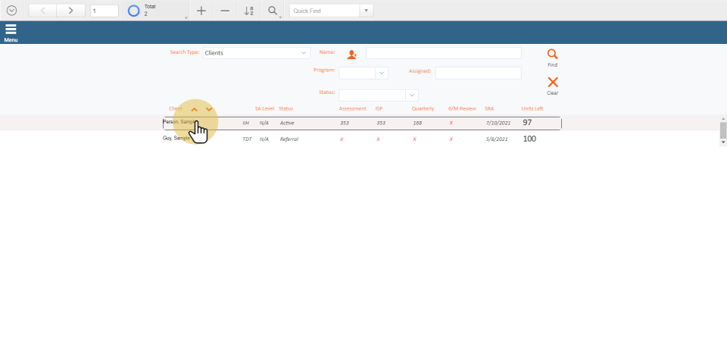Image resolution: width=727 pixels, height=356 pixels.
Task: Expand the Status dropdown
Action: 412,95
